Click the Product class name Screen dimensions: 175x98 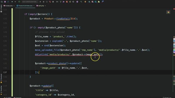point(49,19)
